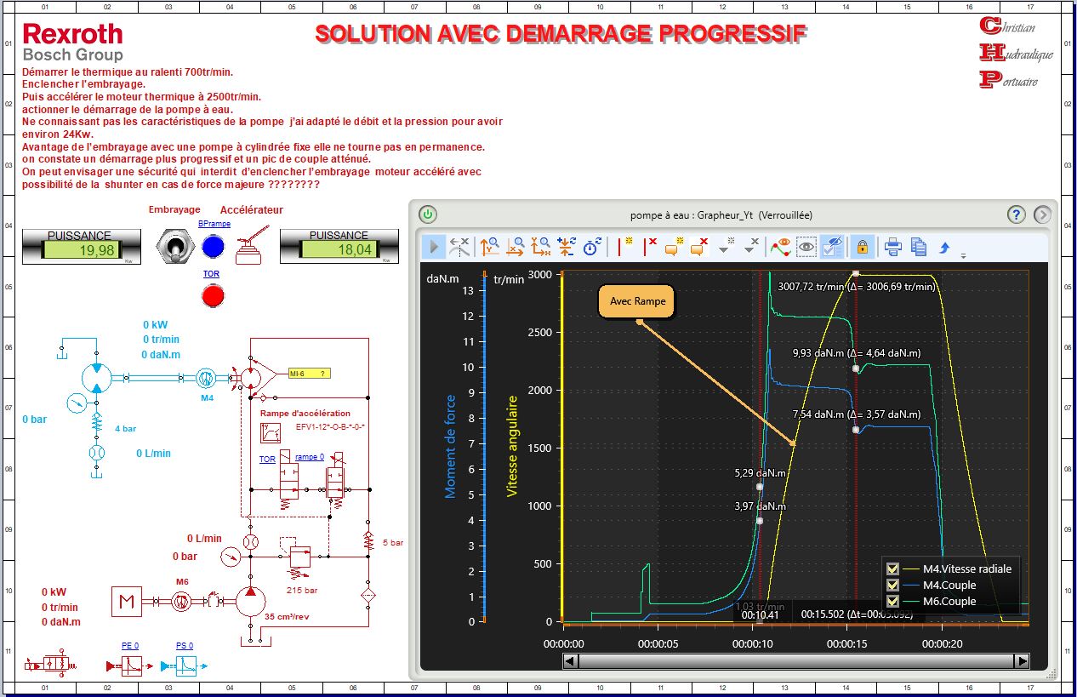Click the cursor time label 00:10.41
The image size is (1077, 697).
(760, 614)
